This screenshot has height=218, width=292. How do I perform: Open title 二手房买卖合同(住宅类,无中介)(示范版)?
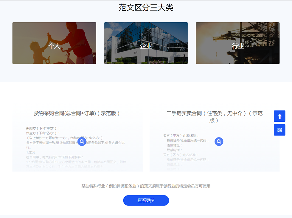(x=214, y=117)
